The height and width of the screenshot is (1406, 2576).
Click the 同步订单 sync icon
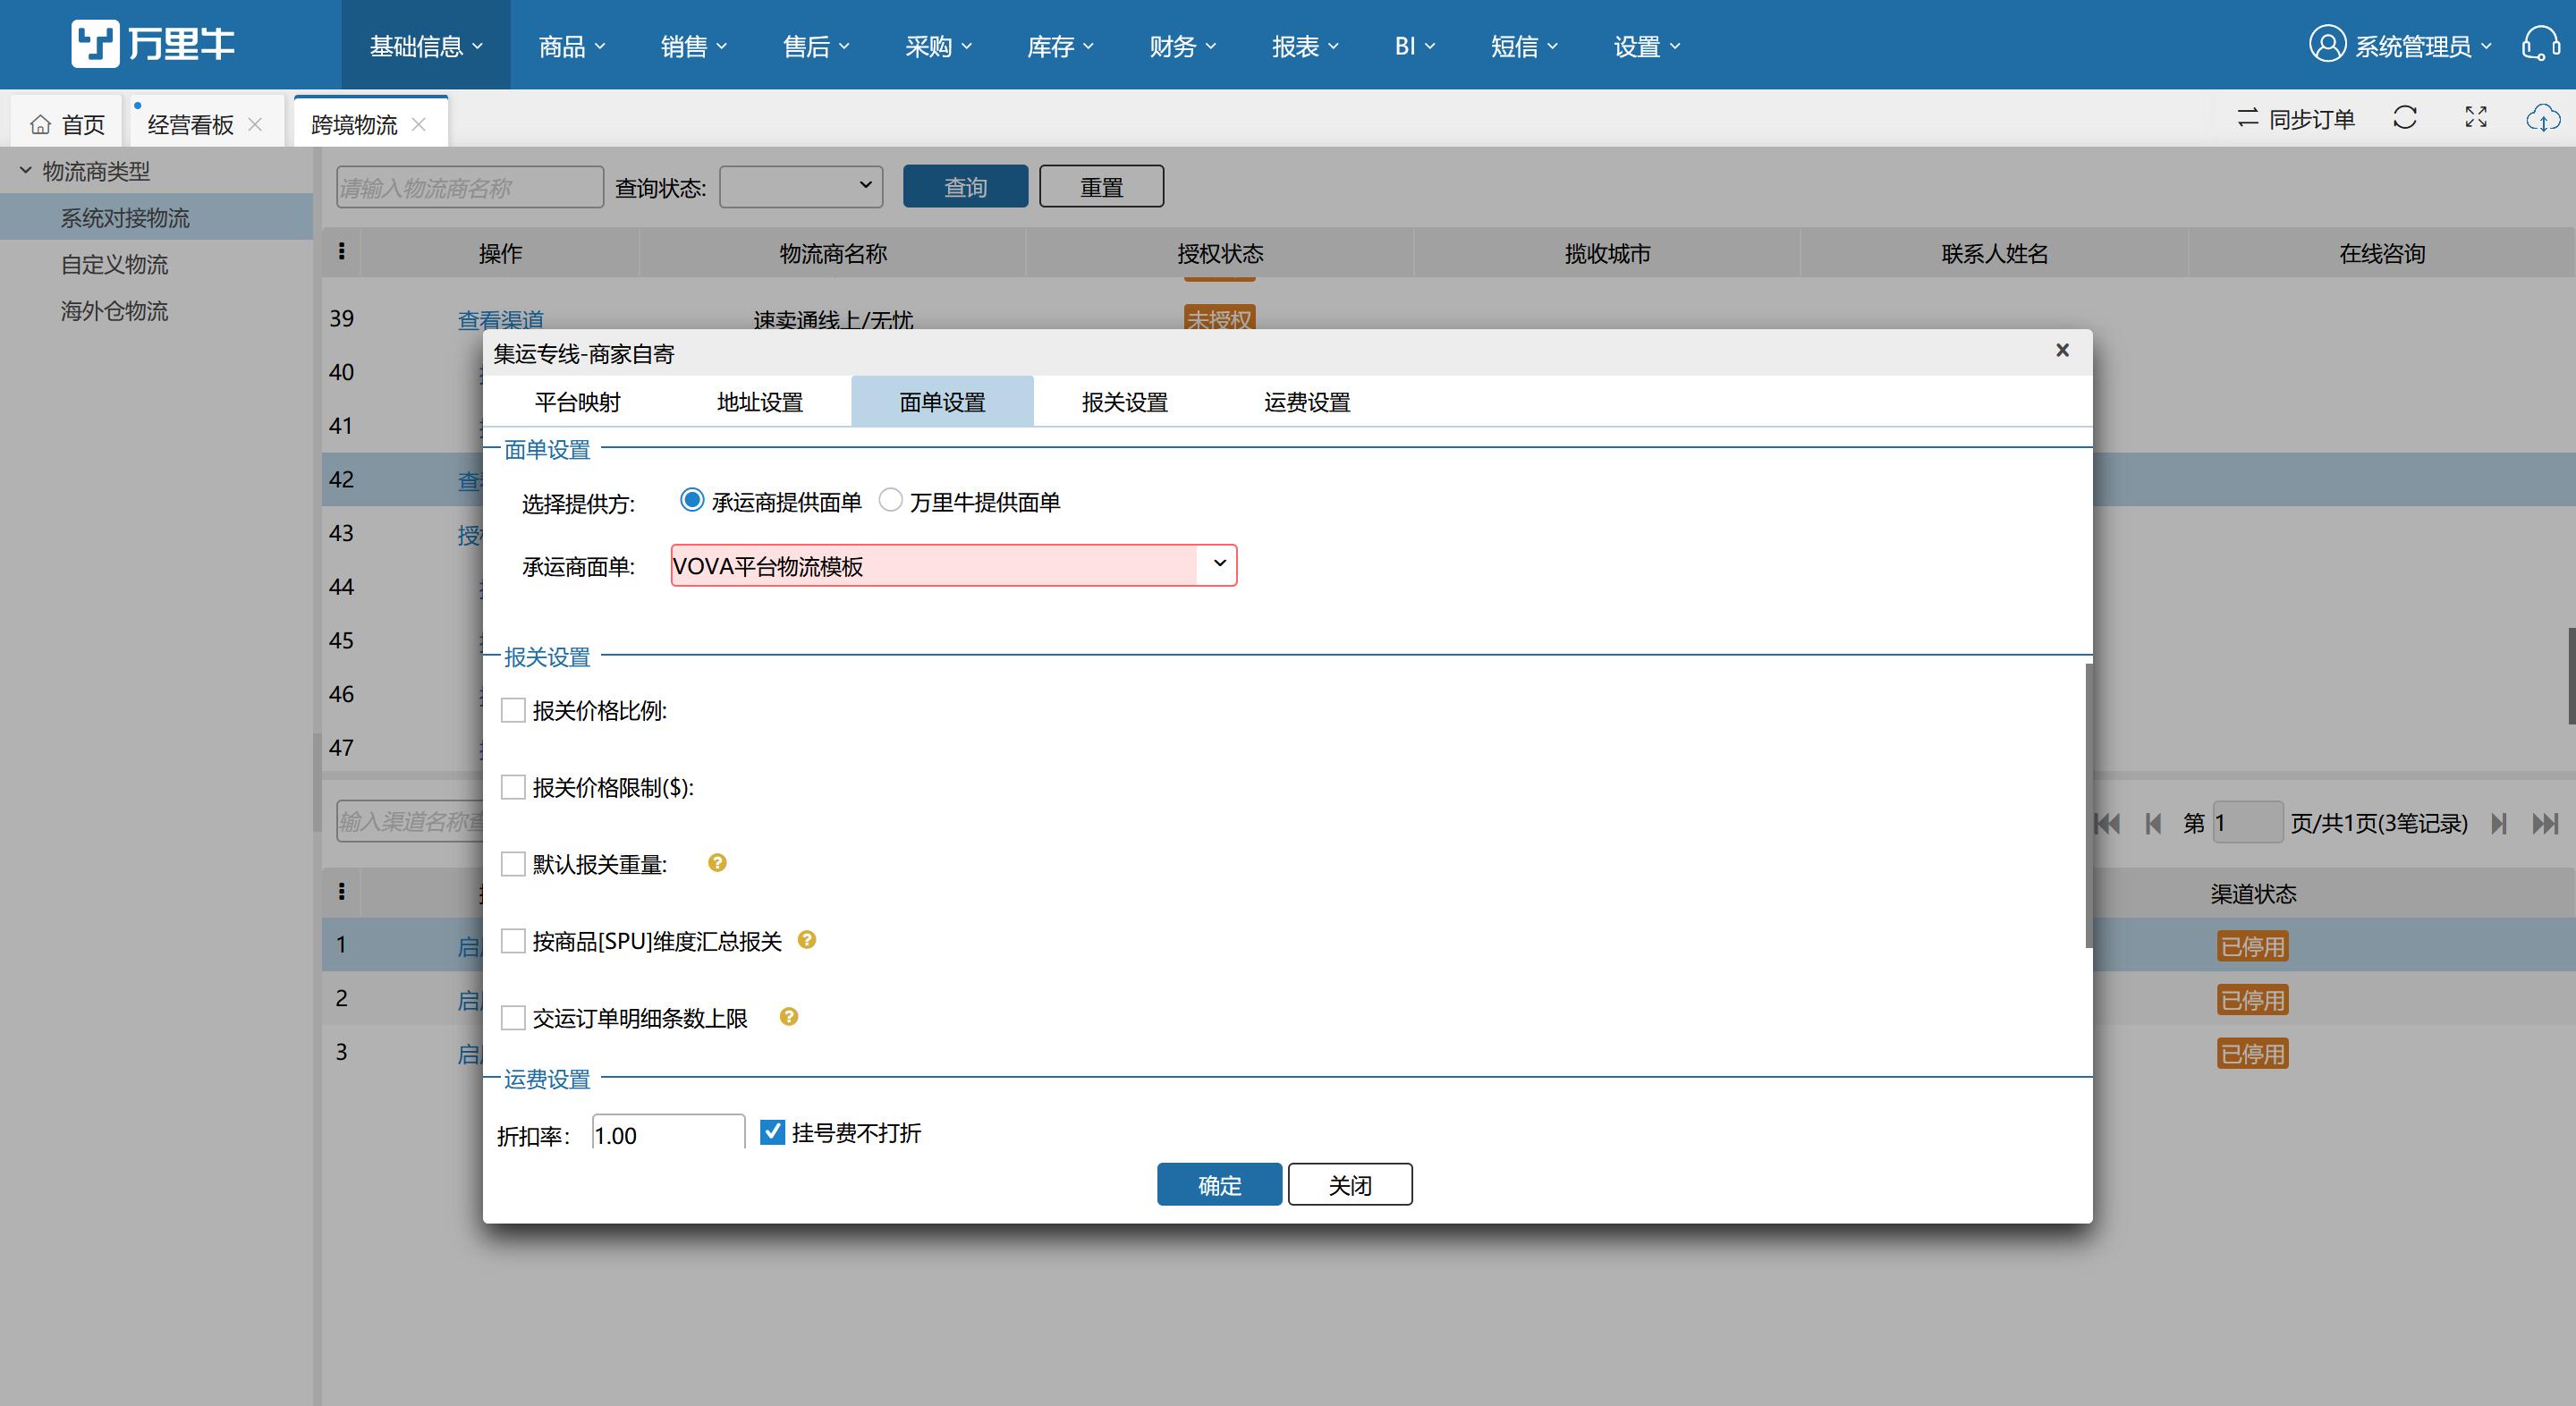point(2247,118)
